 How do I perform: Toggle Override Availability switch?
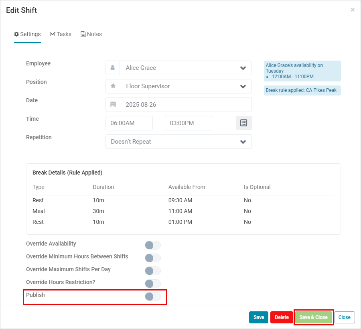point(152,245)
